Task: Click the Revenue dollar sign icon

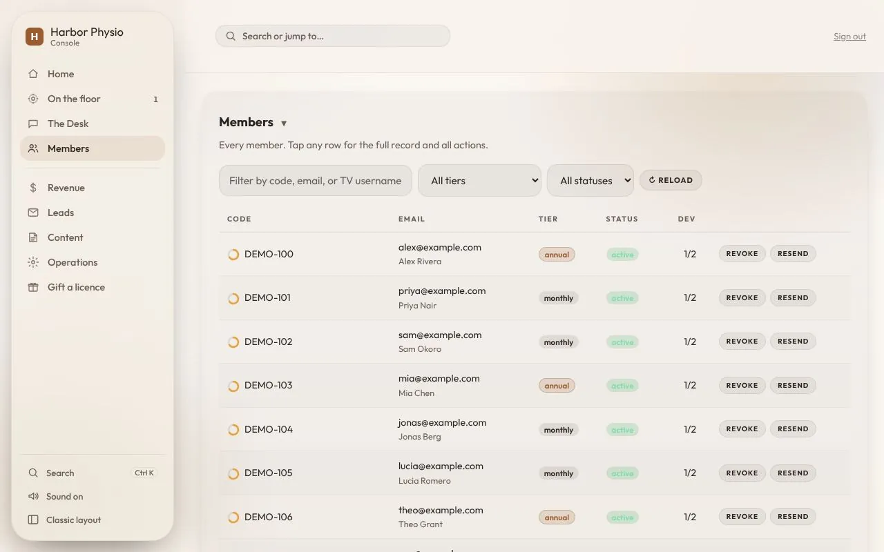Action: pos(33,188)
